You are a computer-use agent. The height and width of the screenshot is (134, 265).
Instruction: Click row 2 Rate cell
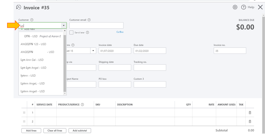coord(204,121)
